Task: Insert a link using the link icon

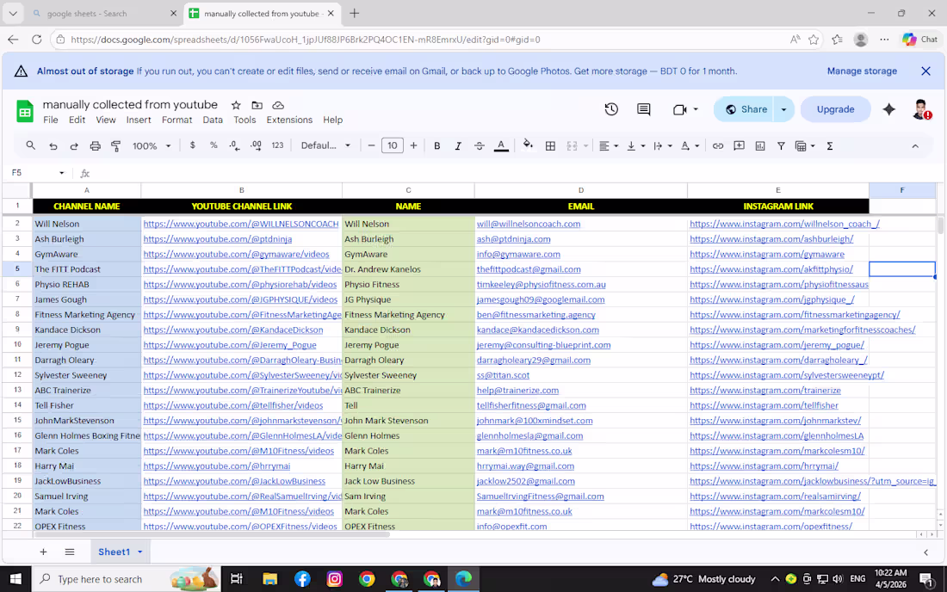Action: click(718, 145)
